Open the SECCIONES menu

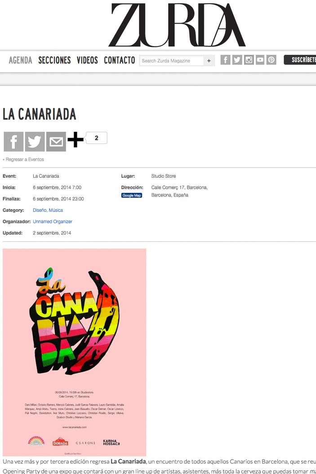point(54,60)
